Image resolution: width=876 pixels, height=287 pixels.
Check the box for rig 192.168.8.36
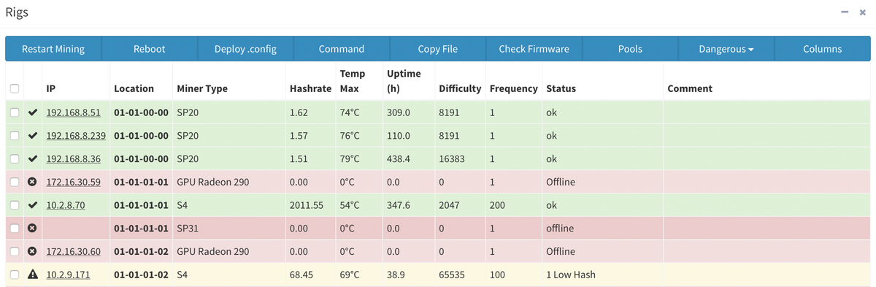[x=15, y=158]
